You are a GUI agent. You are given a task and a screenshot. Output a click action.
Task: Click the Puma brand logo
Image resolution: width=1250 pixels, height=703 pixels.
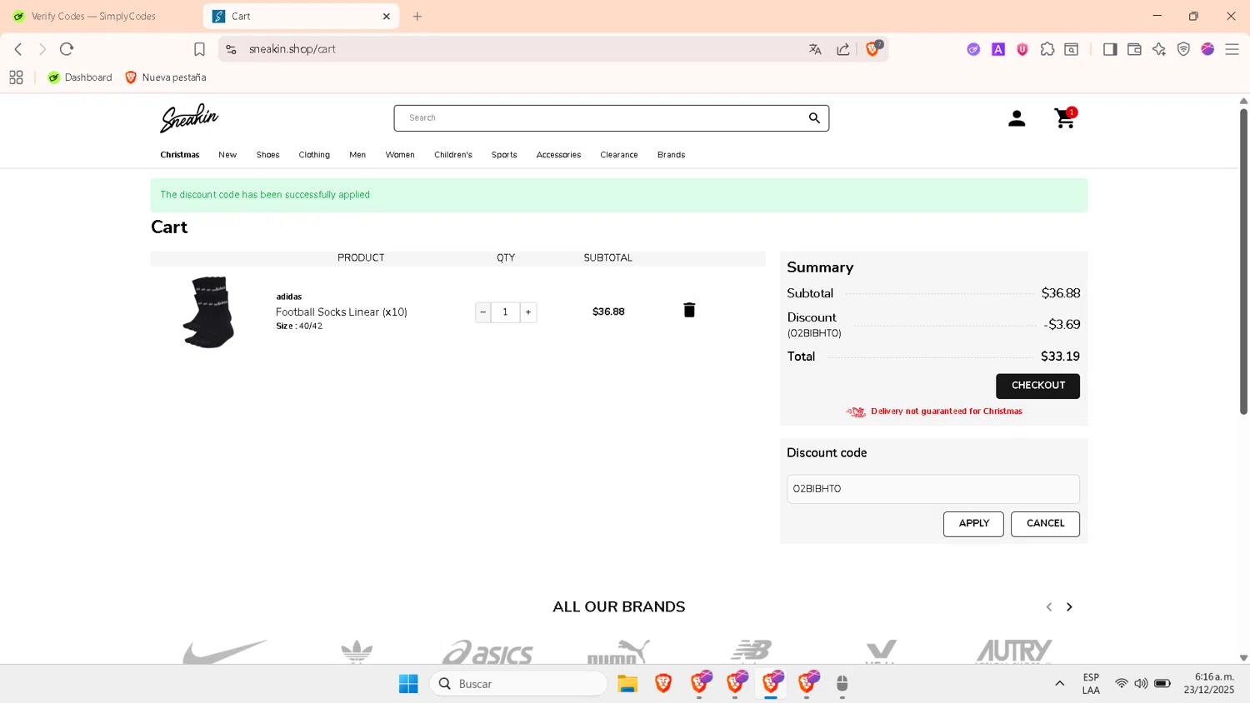point(618,651)
